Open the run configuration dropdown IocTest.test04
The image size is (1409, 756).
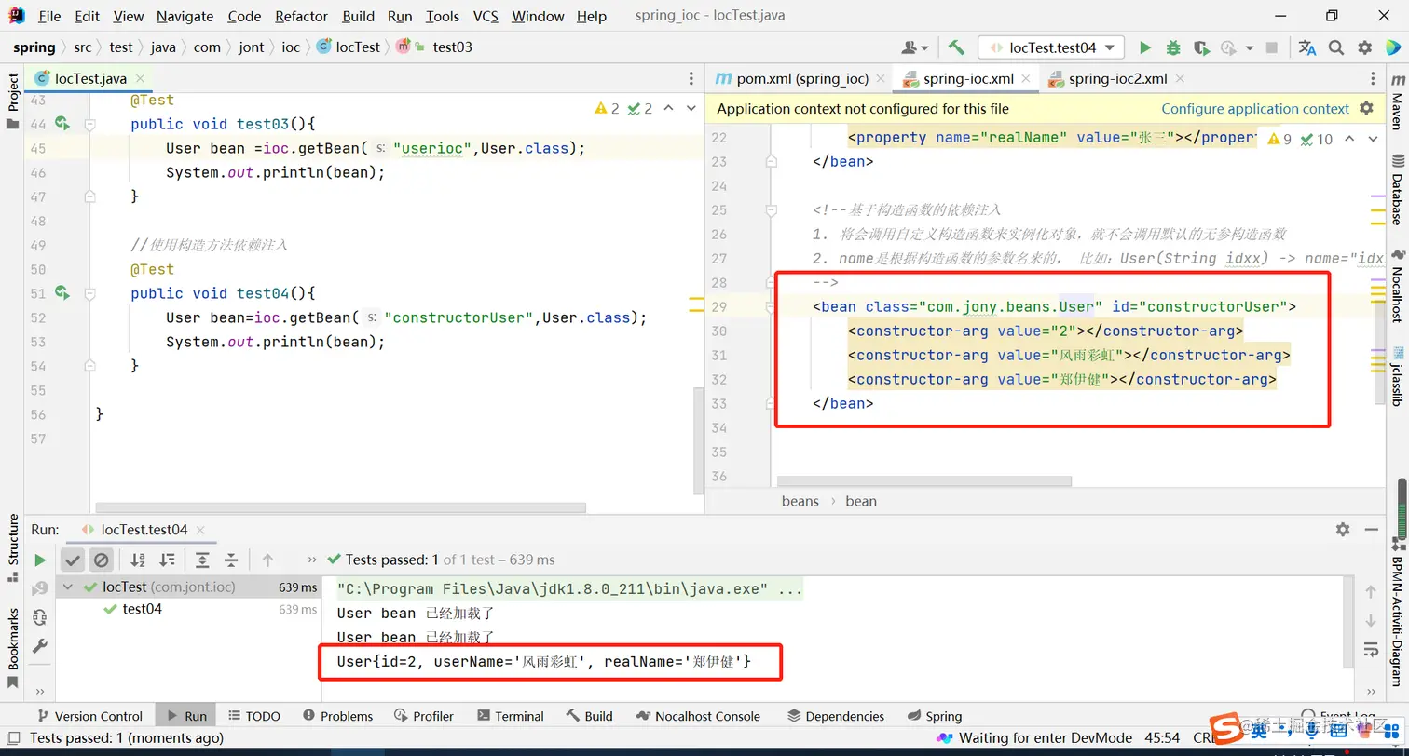1051,47
